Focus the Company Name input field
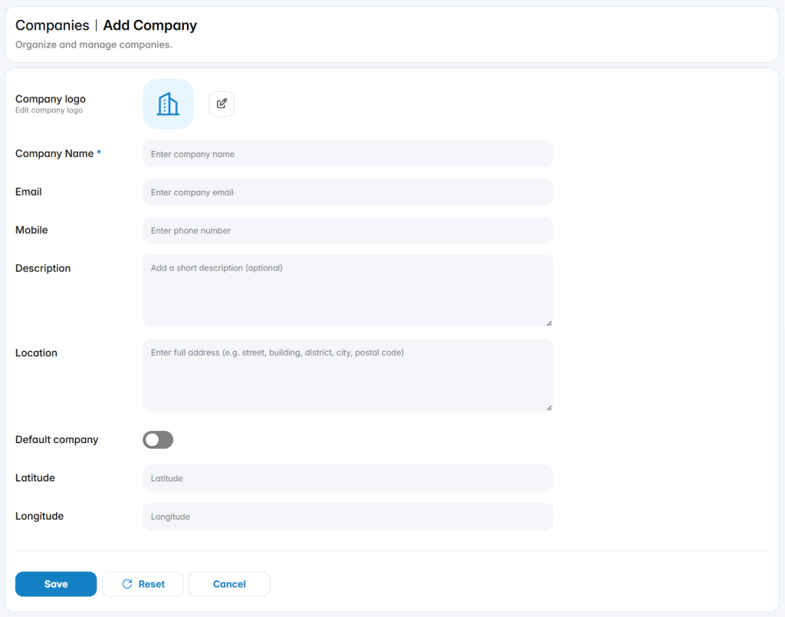Viewport: 785px width, 617px height. 347,154
